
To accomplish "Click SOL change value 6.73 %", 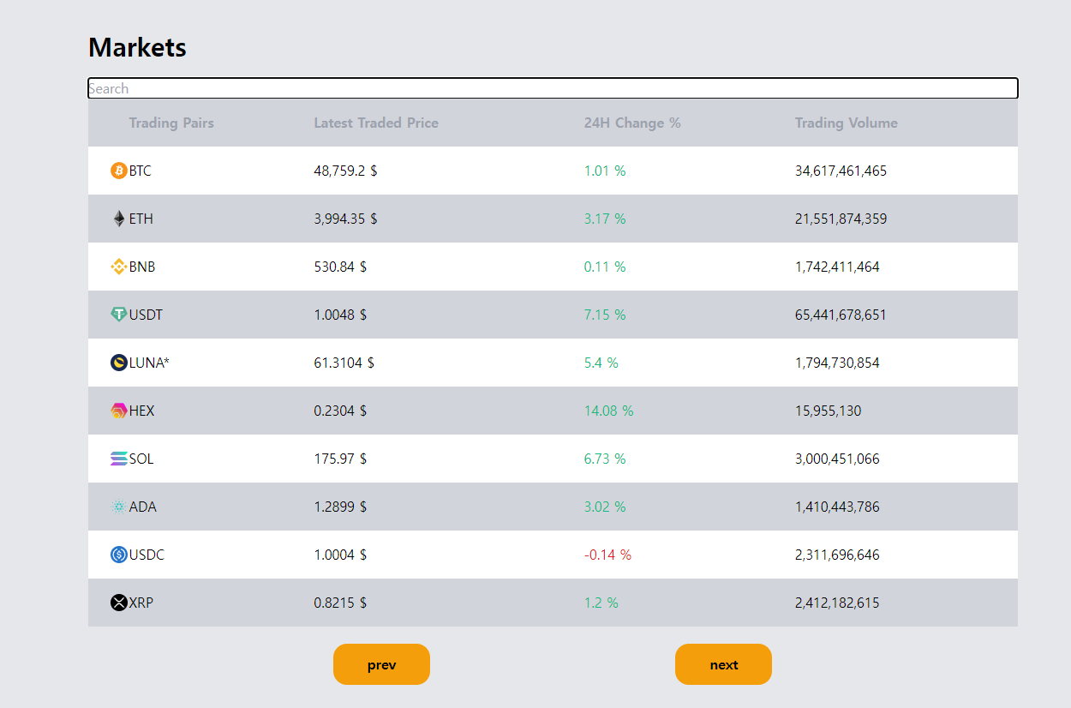I will pos(605,459).
